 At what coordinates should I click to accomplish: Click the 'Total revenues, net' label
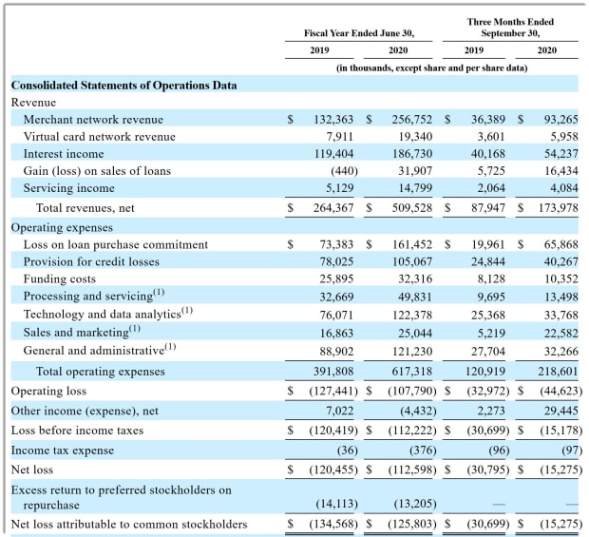click(85, 208)
